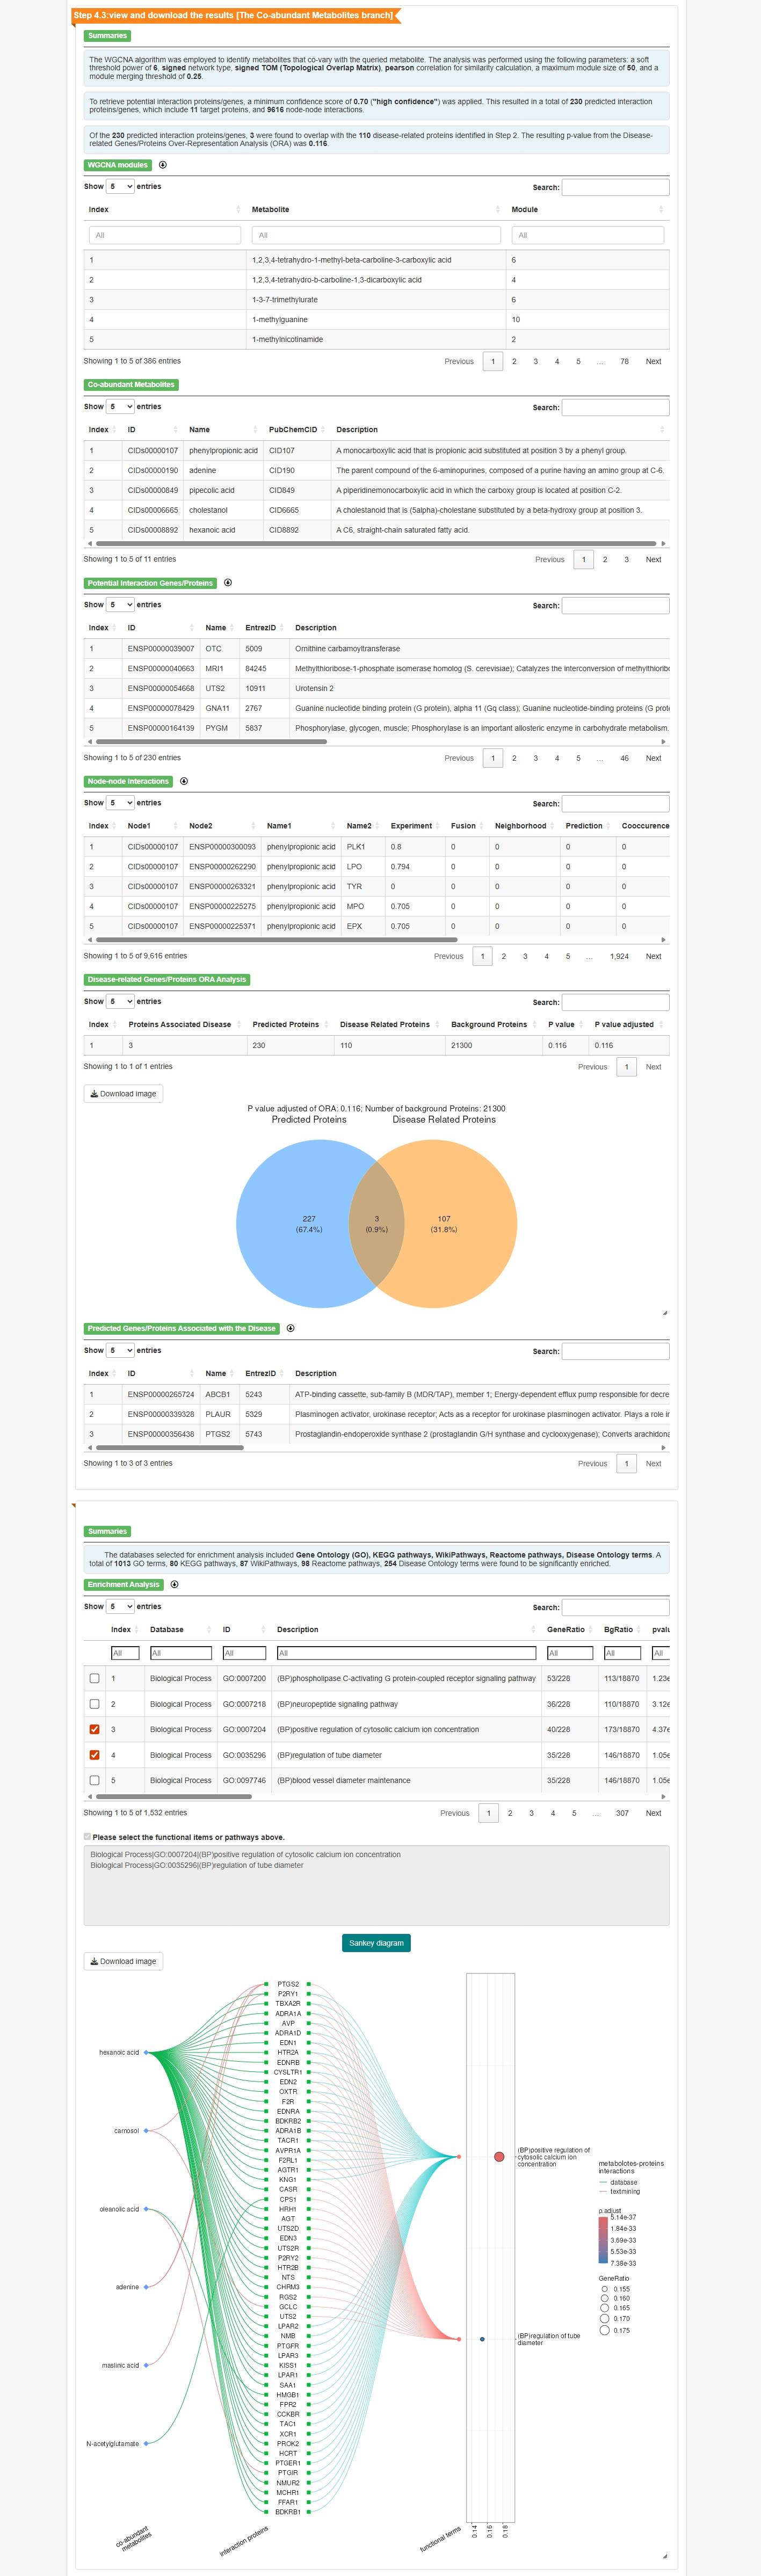The width and height of the screenshot is (761, 2576).
Task: Download the Node-node interactions table
Action: 184,781
